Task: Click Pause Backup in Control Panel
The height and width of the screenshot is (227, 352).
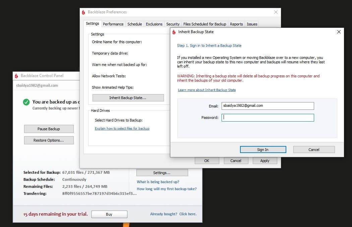Action: pyautogui.click(x=49, y=129)
